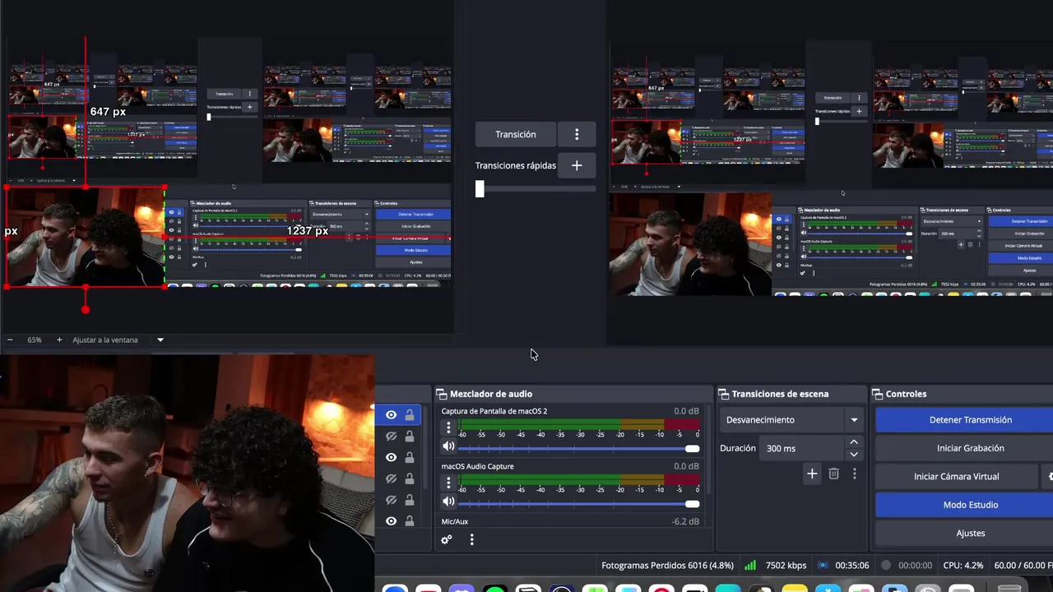Click volume slider handle for macOS Audio Capture
Image resolution: width=1053 pixels, height=592 pixels.
click(x=692, y=503)
